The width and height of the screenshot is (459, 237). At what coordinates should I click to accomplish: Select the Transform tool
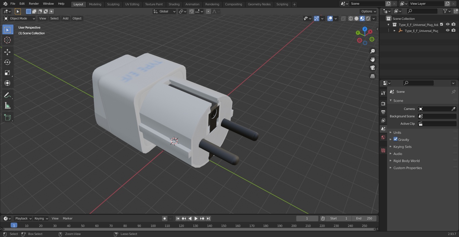(7, 83)
